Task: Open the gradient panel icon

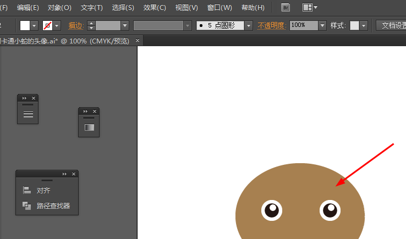Action: pyautogui.click(x=89, y=127)
